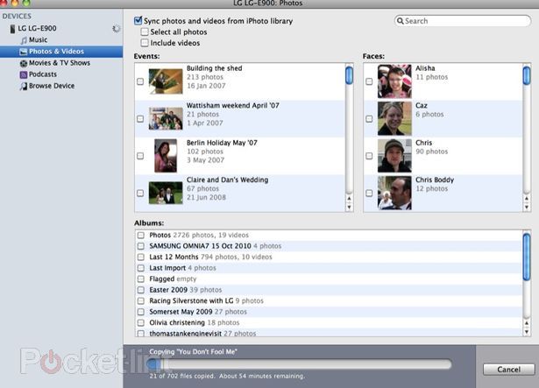539x388 pixels.
Task: Click the copying progress bar
Action: point(299,364)
